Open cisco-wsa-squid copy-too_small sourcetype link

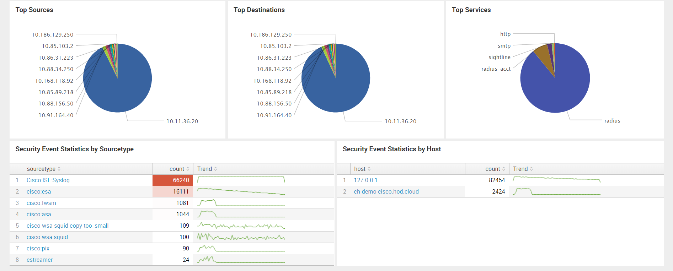tap(68, 226)
